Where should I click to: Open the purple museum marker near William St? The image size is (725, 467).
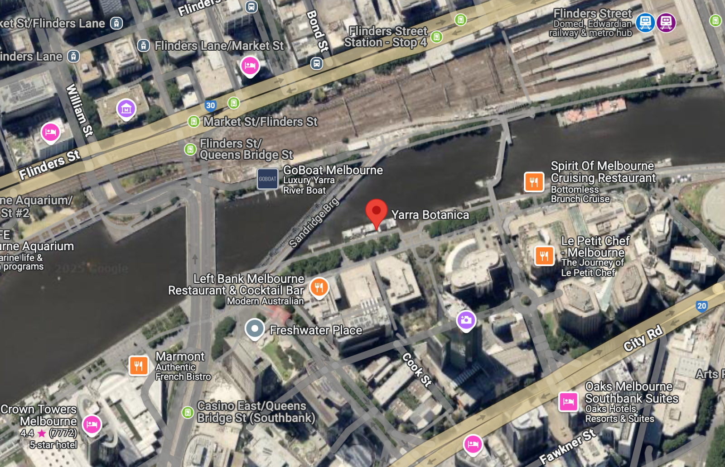point(126,110)
